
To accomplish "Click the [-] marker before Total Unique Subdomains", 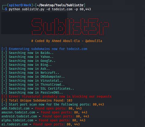I will click(x=4, y=100).
